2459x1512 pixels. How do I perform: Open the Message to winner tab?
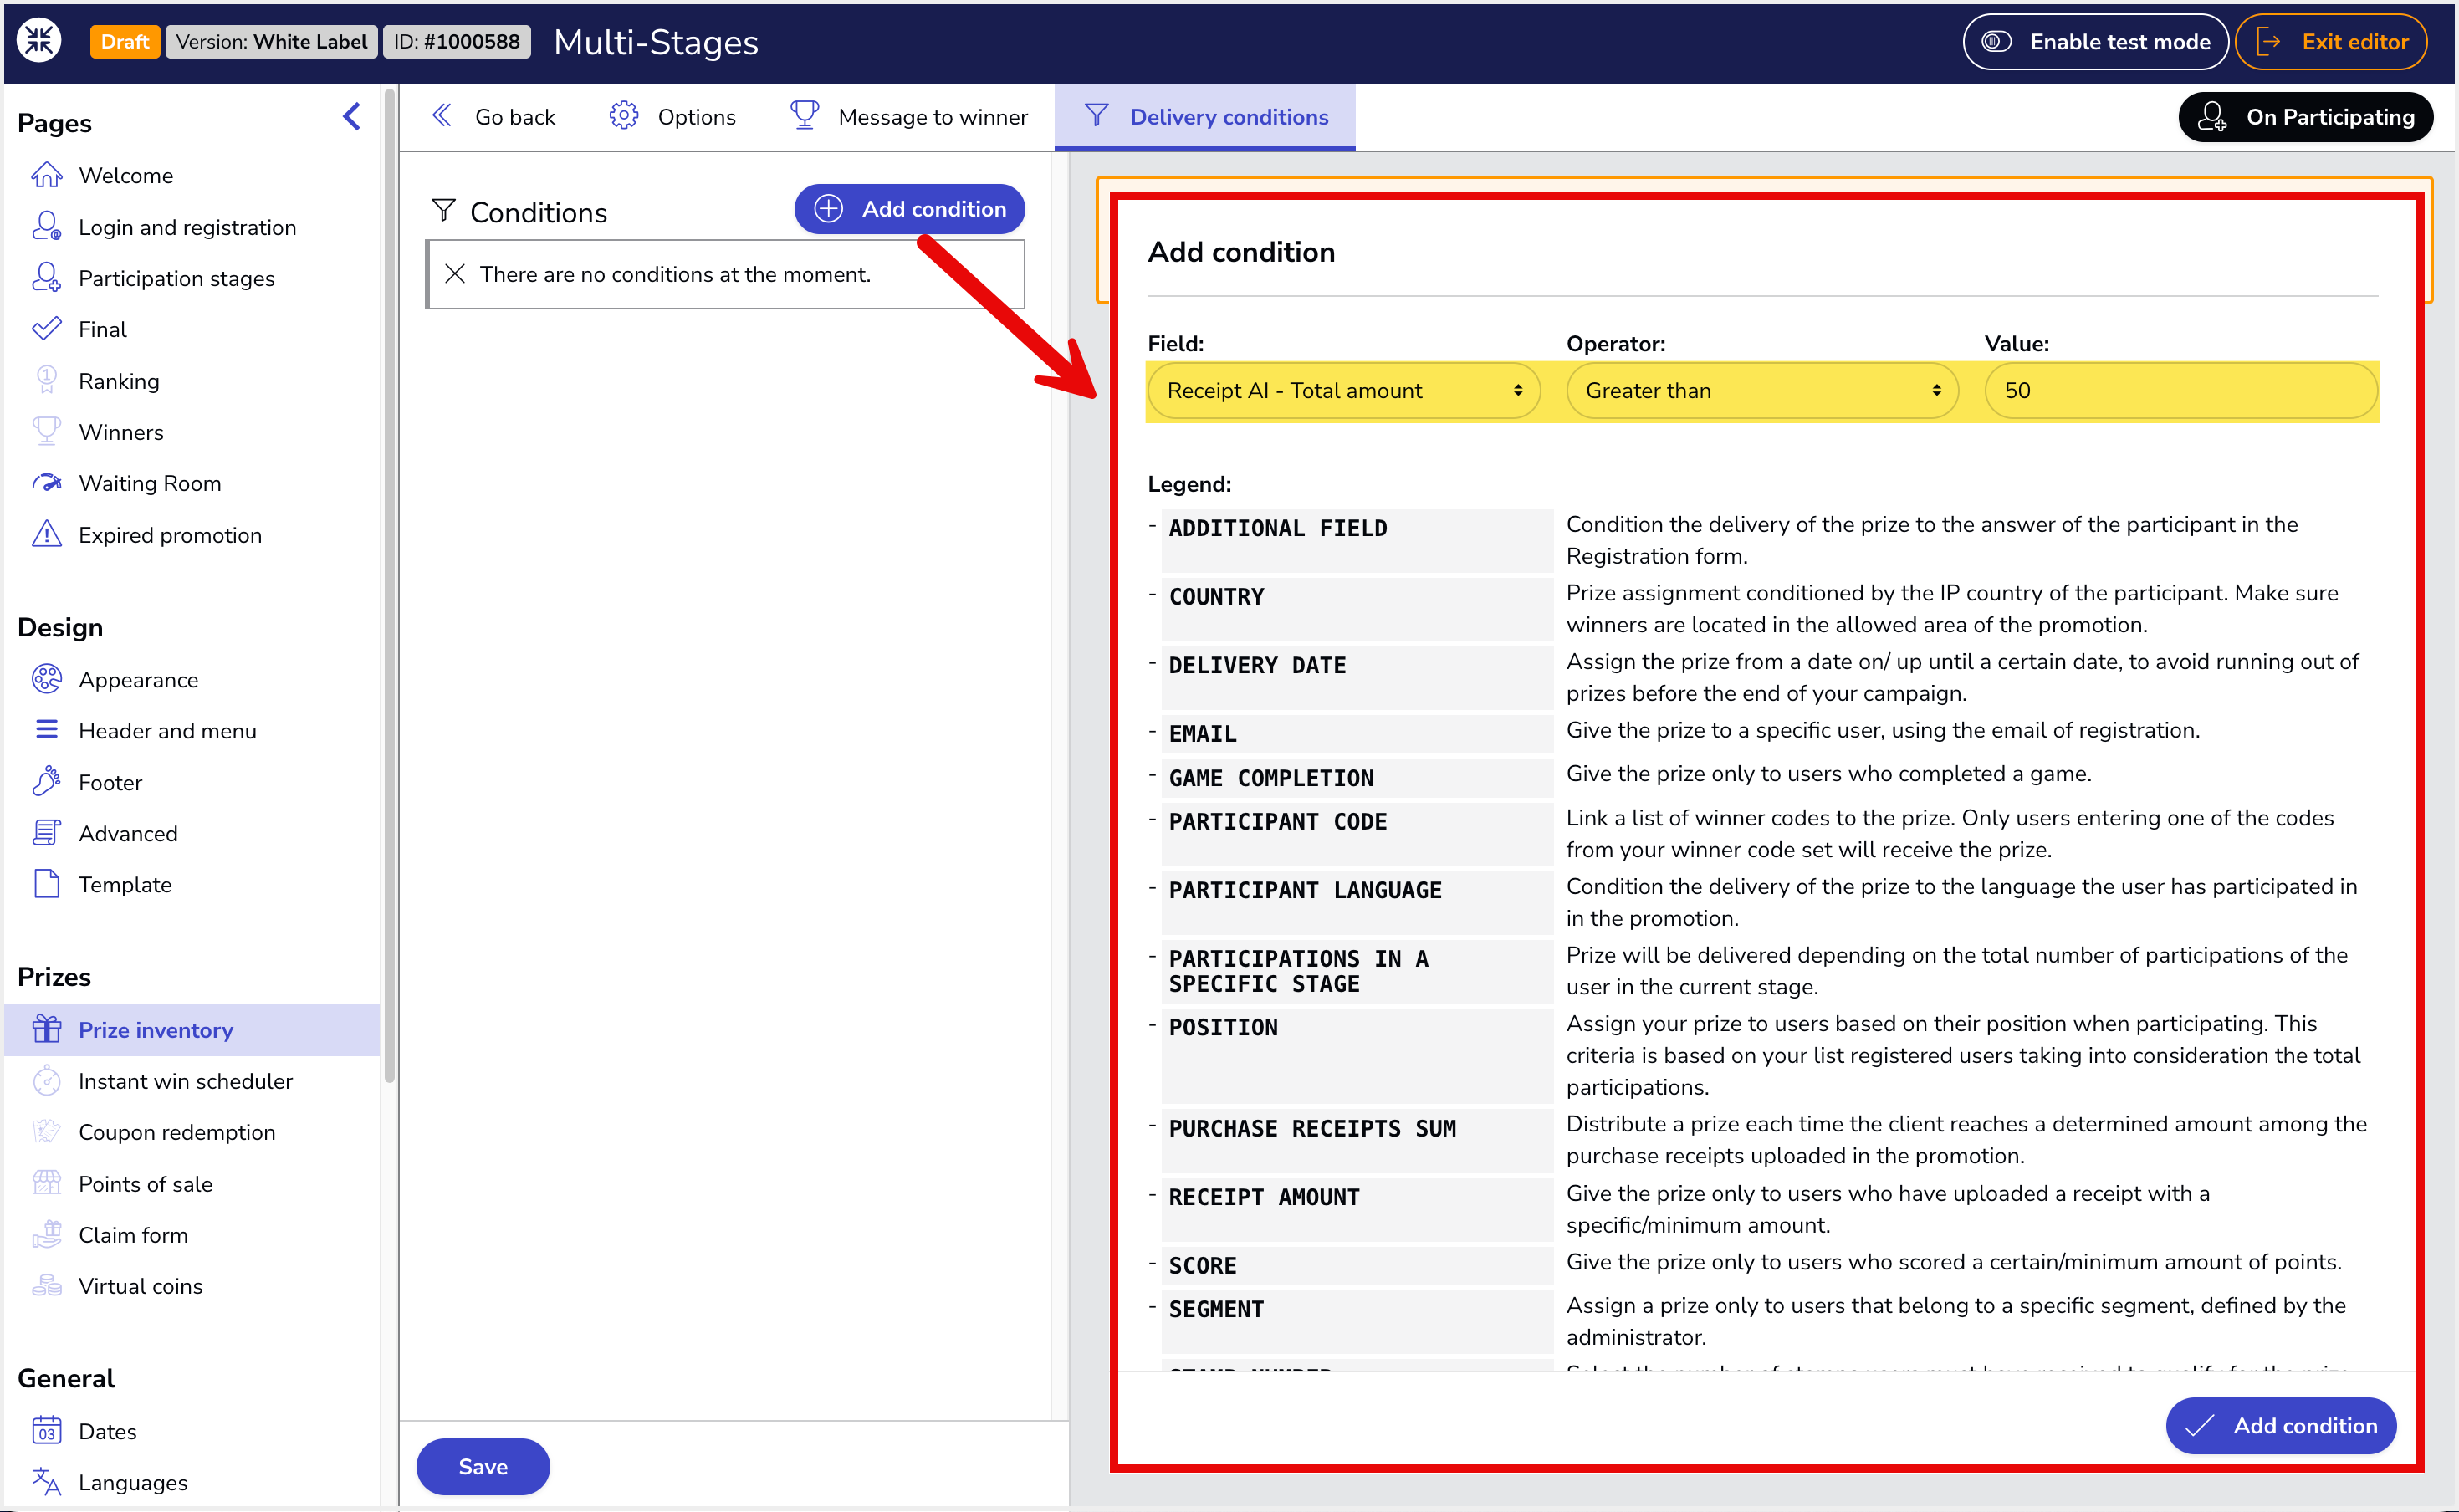point(908,117)
